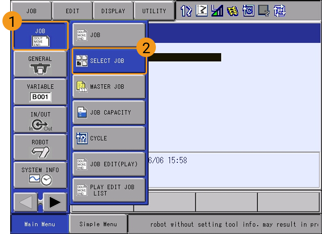
Task: Click the In/Out arrow icon
Action: 40,125
